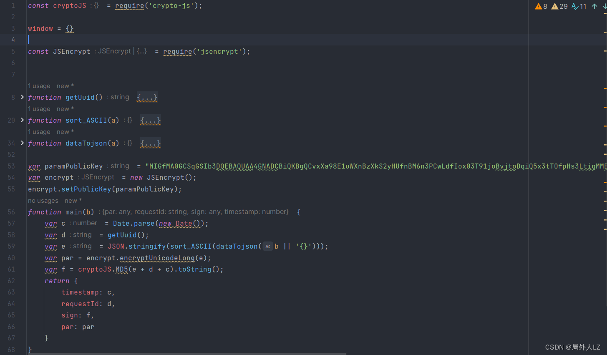Screen dimensions: 607x355
Task: Open '1 usage' hint above dataTojson
Action: tap(39, 132)
